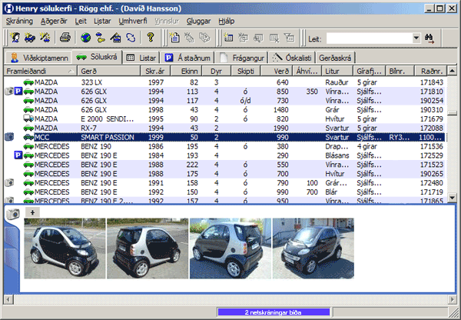Open the Leit search dropdown arrow
This screenshot has width=461, height=320.
[x=416, y=38]
